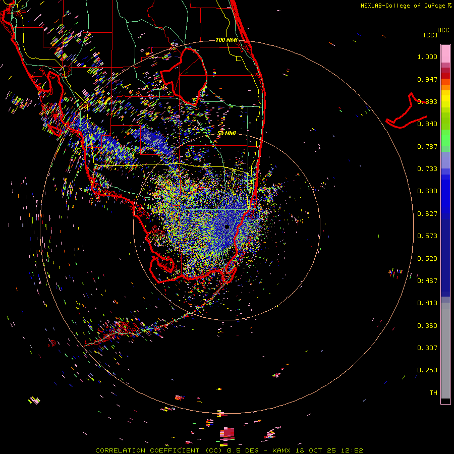Select the 0.627 scale value

click(x=427, y=214)
